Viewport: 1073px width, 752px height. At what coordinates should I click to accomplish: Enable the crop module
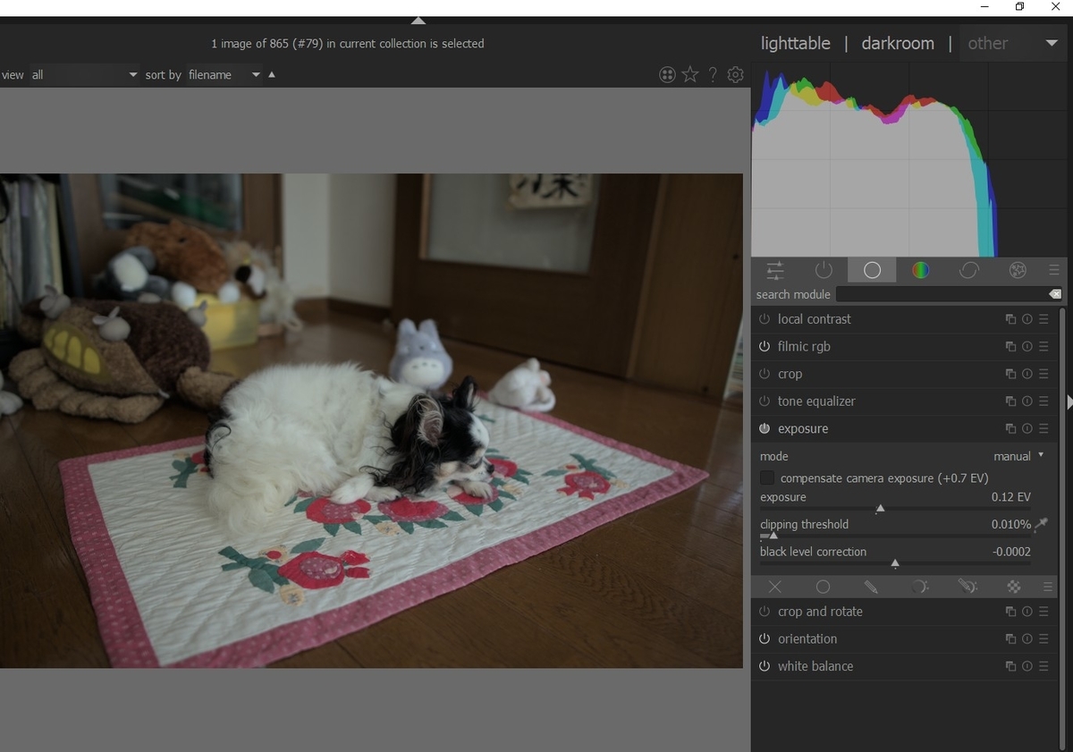765,374
